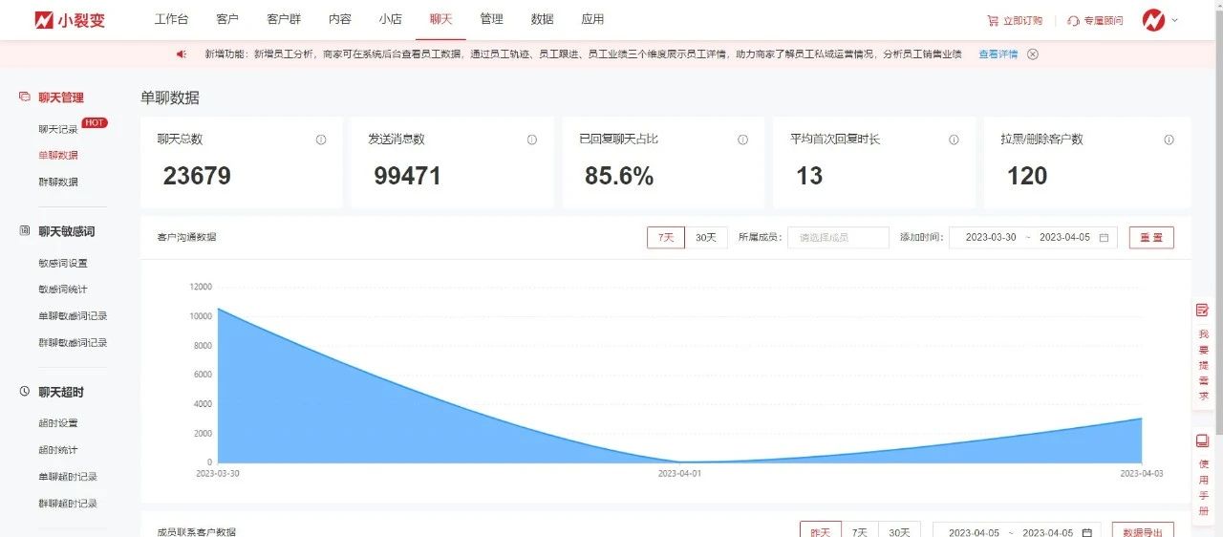The height and width of the screenshot is (537, 1223).
Task: Select 7天 range for 客户沟通数据
Action: (666, 237)
